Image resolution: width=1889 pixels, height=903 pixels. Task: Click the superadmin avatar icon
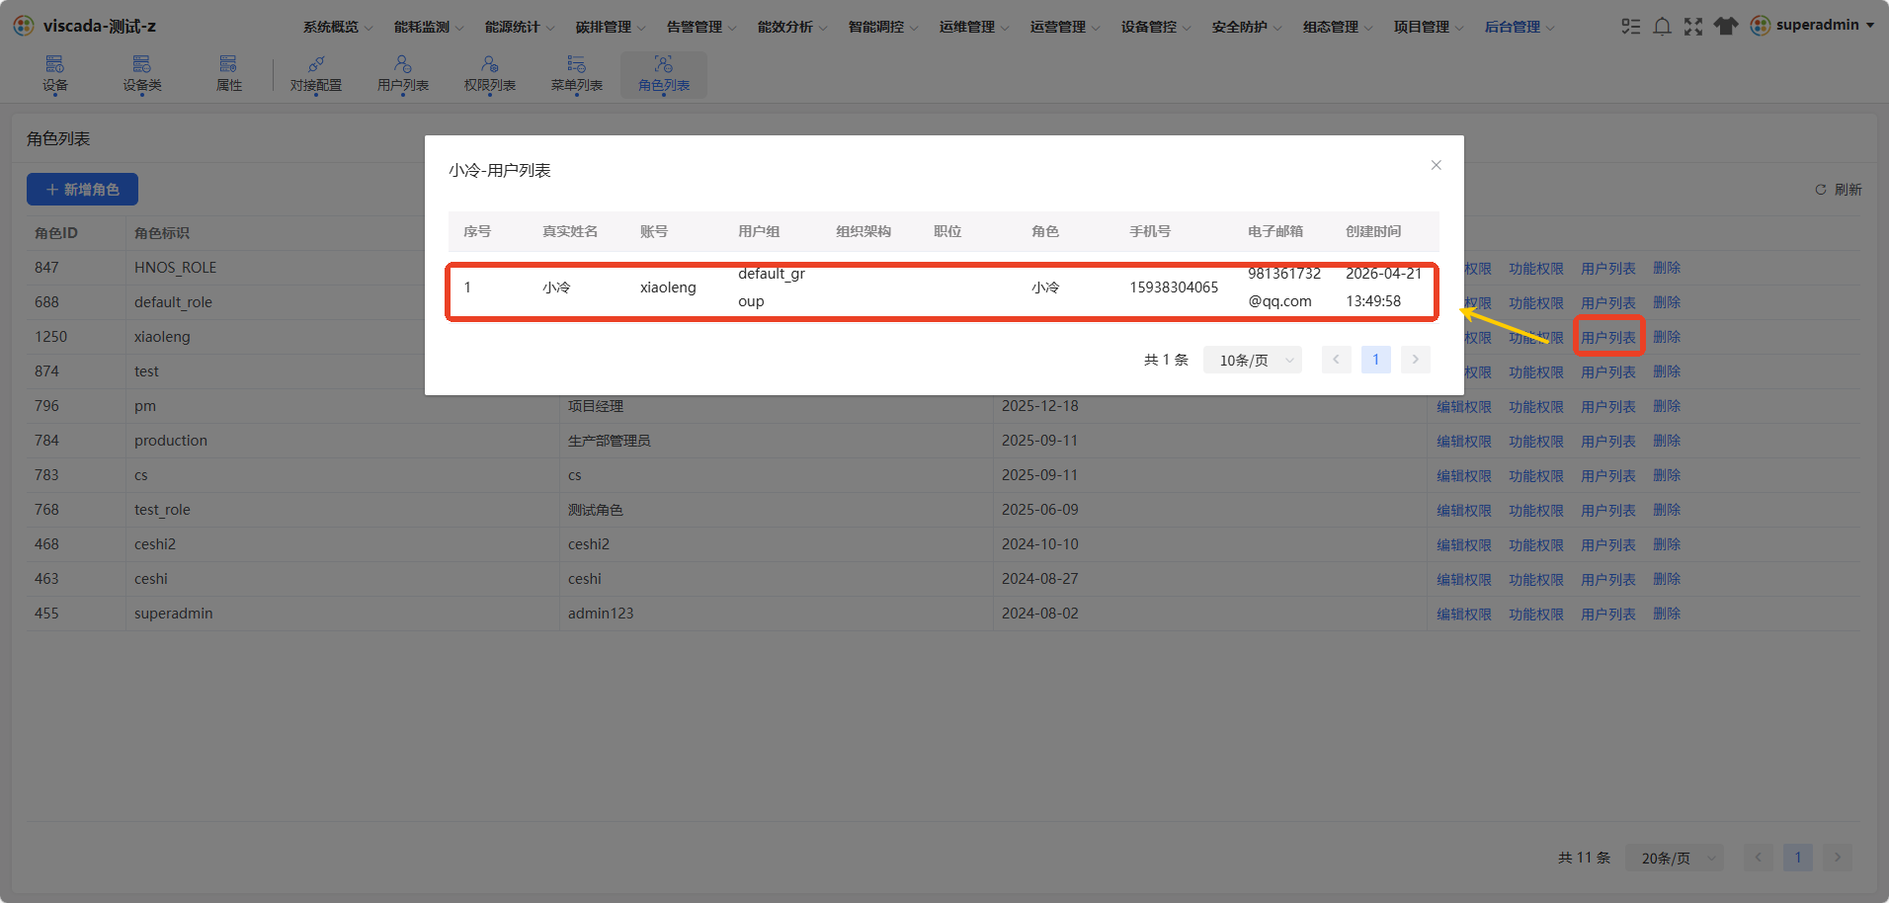coord(1761,26)
